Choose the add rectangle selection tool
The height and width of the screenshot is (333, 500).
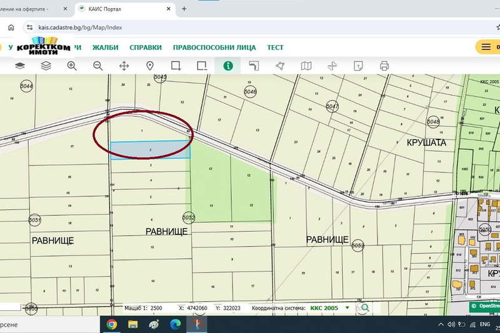coord(176,66)
